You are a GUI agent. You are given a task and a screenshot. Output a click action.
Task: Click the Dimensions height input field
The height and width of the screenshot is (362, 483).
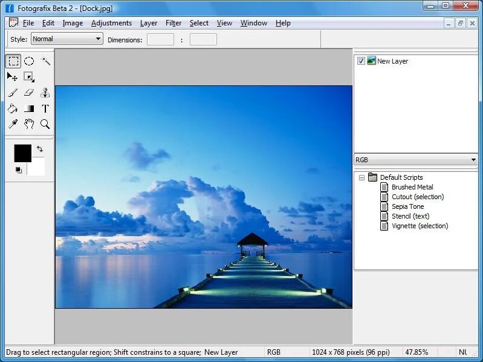203,39
